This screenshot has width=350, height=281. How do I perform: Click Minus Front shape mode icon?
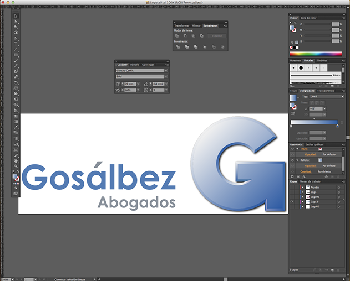[x=185, y=36]
